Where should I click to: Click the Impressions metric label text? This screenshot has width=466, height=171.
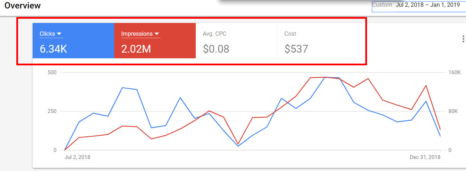(x=137, y=34)
